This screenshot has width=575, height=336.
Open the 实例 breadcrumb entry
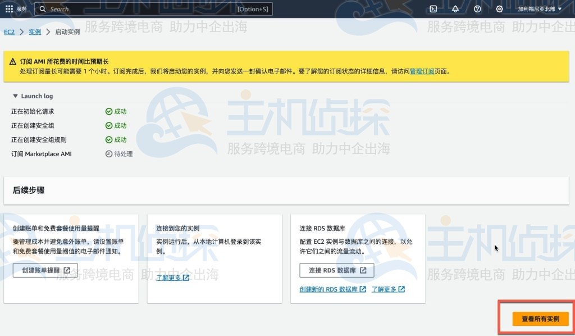(x=35, y=31)
